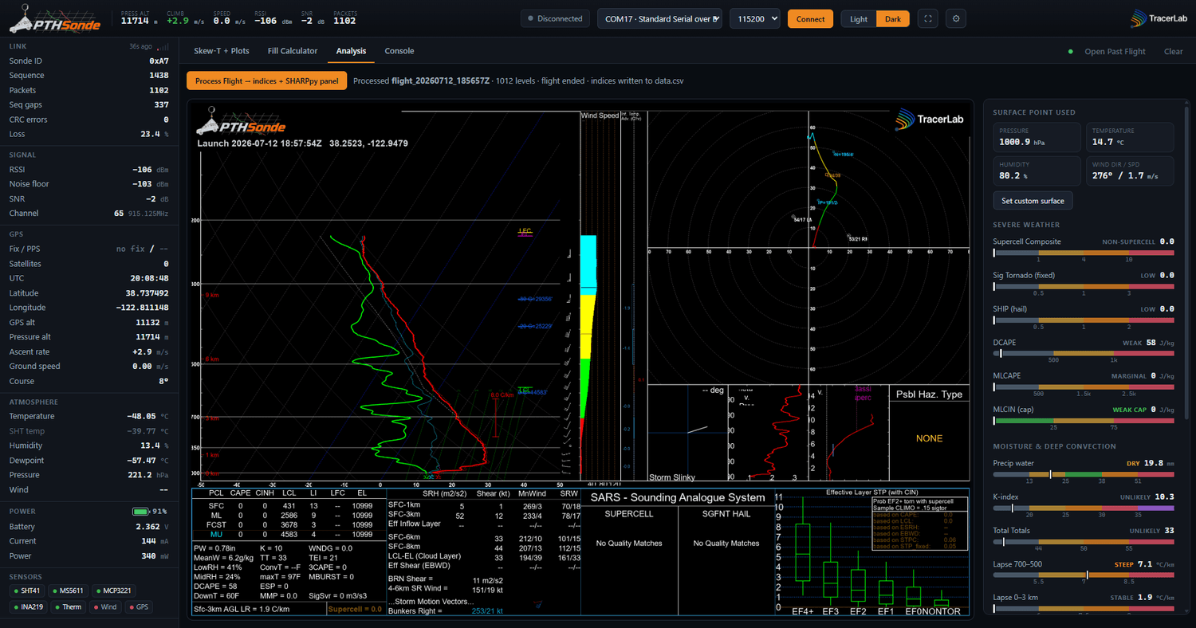Click the Lapse 700–500 gauge bar
The width and height of the screenshot is (1196, 628).
point(1084,575)
